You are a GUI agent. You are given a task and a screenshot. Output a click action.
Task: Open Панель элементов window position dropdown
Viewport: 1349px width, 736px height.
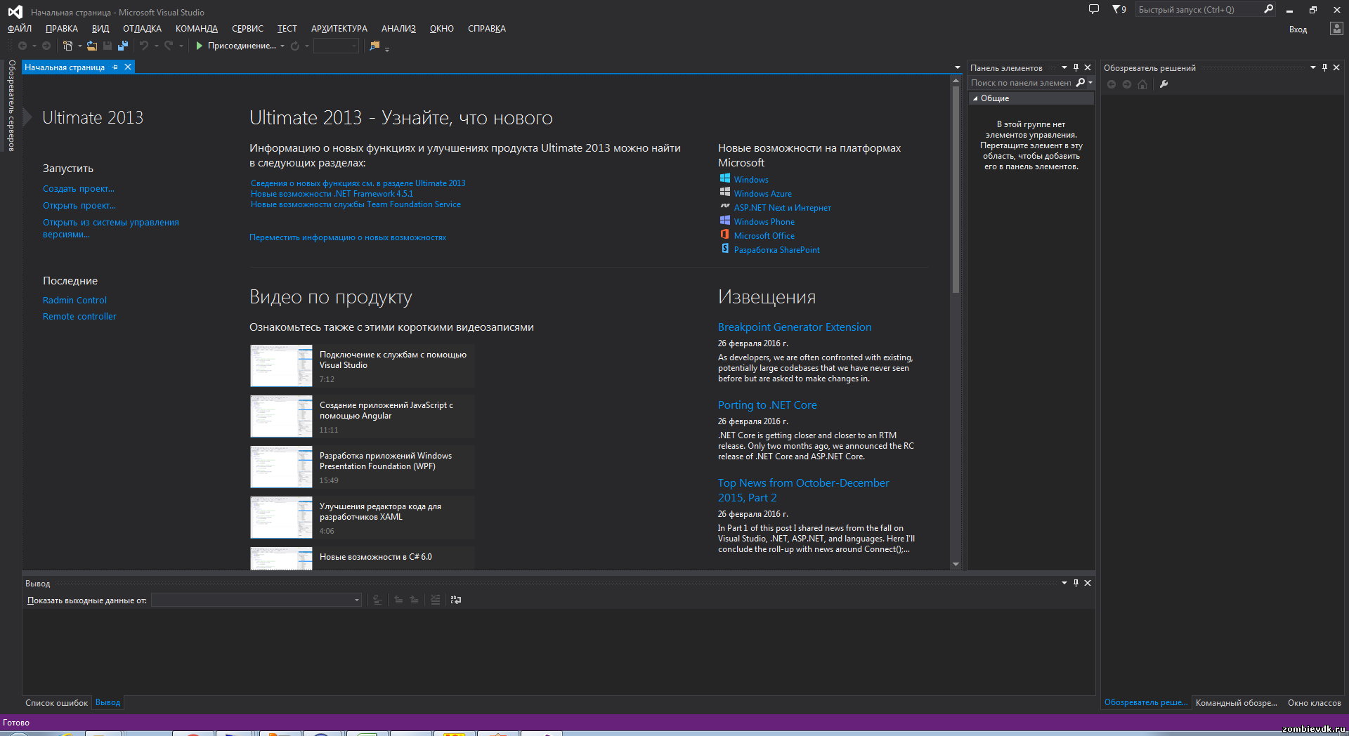point(1064,67)
